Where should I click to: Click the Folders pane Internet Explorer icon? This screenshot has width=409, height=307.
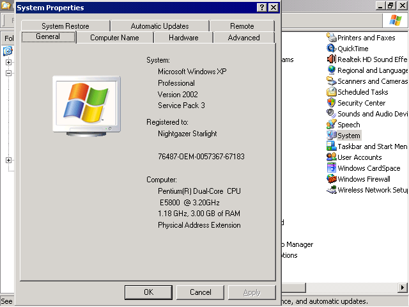point(8,51)
